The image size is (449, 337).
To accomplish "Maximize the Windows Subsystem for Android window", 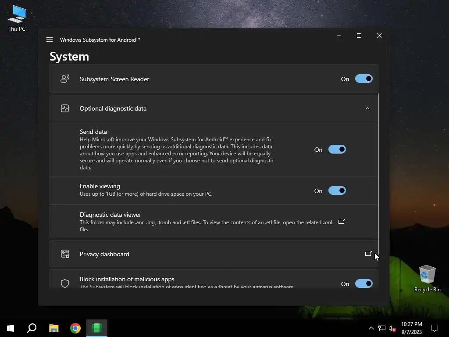I will point(359,36).
